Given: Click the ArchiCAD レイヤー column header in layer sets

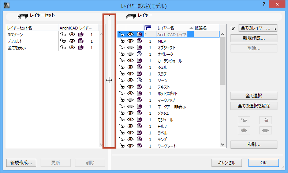Looking at the screenshot, I should (x=75, y=28).
